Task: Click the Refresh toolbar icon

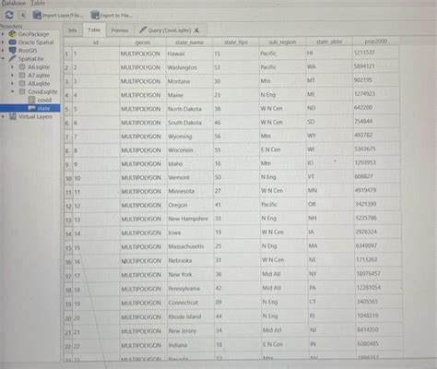Action: 9,15
